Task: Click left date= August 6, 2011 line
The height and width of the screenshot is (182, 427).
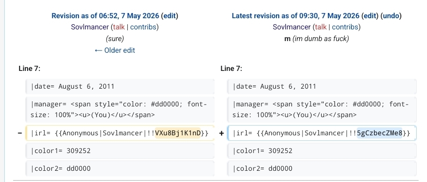Action: pos(120,87)
